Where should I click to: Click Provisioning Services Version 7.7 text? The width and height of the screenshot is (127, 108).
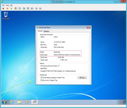pos(50,66)
